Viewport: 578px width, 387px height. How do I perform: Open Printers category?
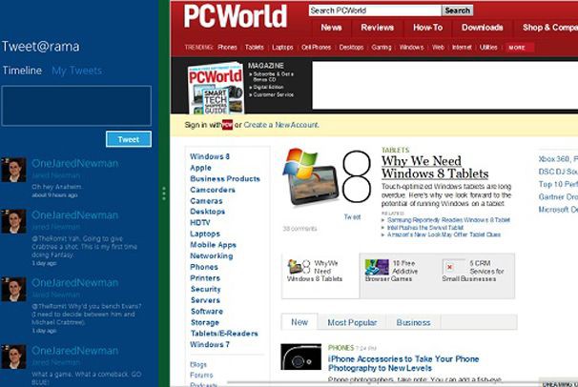coord(205,278)
